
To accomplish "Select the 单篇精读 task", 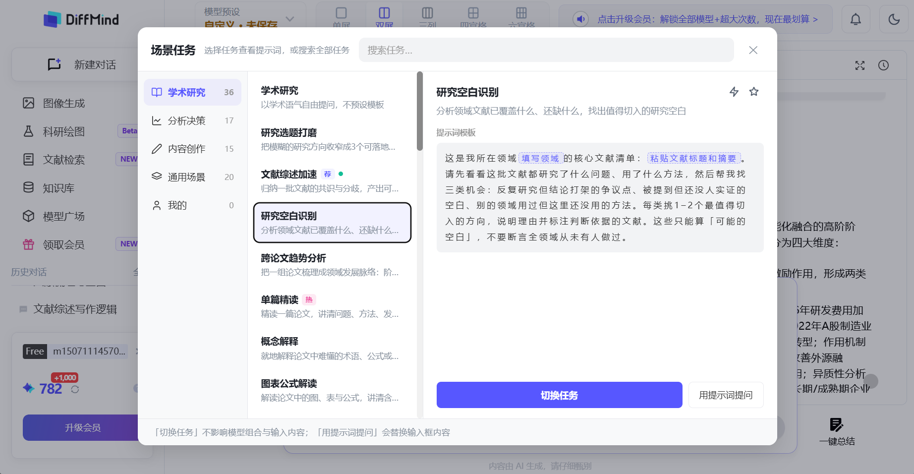I will 332,306.
